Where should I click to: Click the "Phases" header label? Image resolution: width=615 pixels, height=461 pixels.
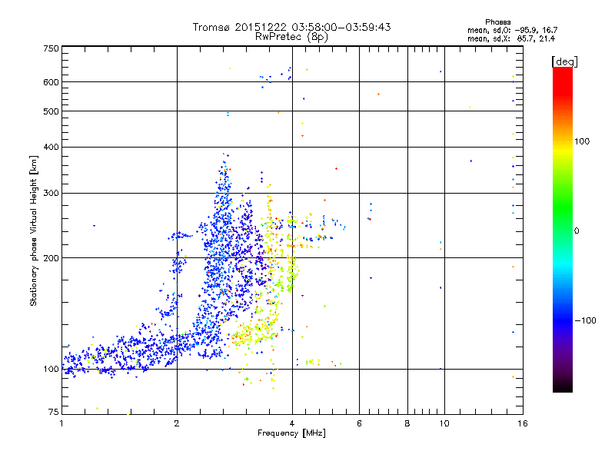click(497, 22)
